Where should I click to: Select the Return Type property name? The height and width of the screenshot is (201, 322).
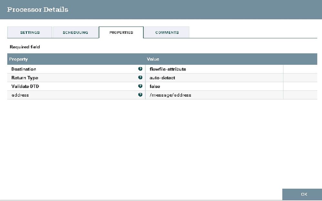tap(25, 78)
